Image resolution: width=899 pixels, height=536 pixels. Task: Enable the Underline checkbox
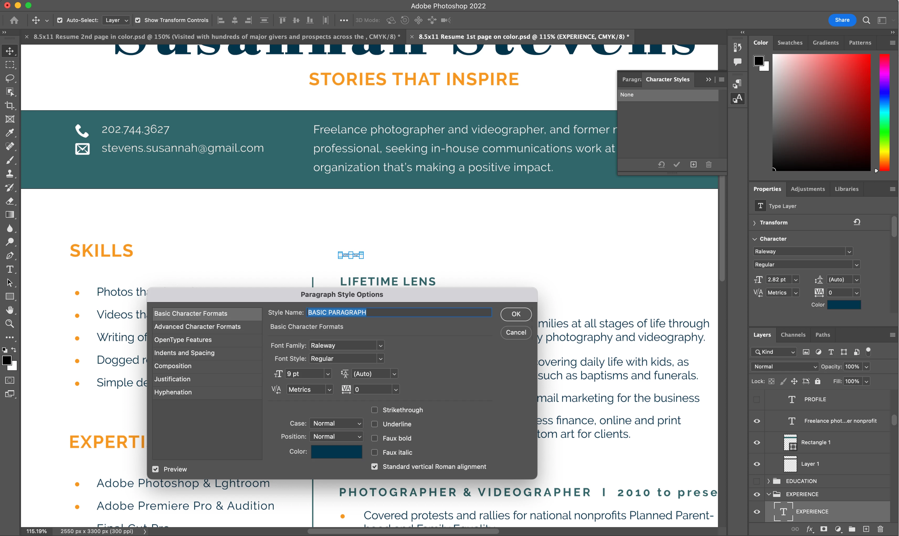[x=374, y=424]
